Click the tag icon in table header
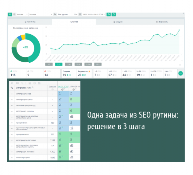Viewport: 193px width, 175px height. coord(12,88)
